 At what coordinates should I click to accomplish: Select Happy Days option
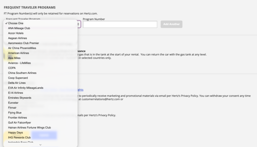click(x=40, y=133)
